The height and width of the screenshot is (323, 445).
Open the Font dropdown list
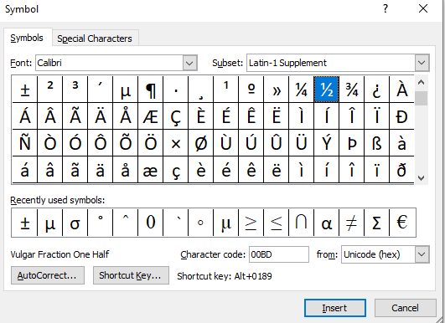pyautogui.click(x=189, y=63)
